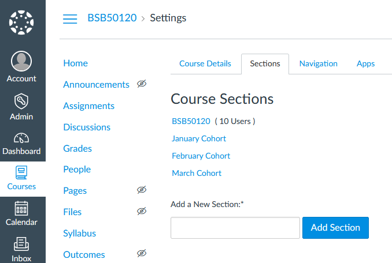This screenshot has width=392, height=263.
Task: Click the hidden eye icon beside Outcomes
Action: [x=142, y=254]
